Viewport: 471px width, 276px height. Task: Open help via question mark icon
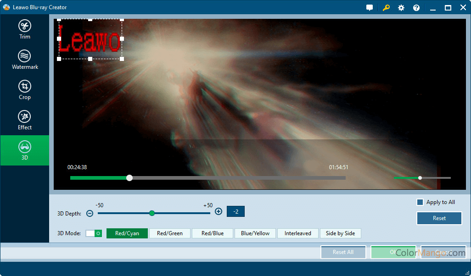coord(416,8)
